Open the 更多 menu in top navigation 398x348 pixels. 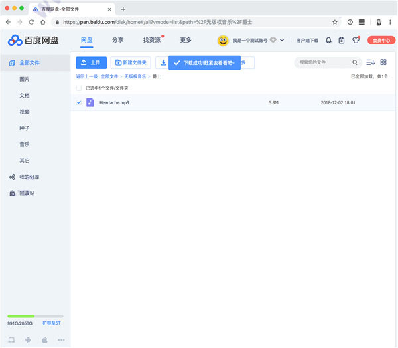pos(186,40)
